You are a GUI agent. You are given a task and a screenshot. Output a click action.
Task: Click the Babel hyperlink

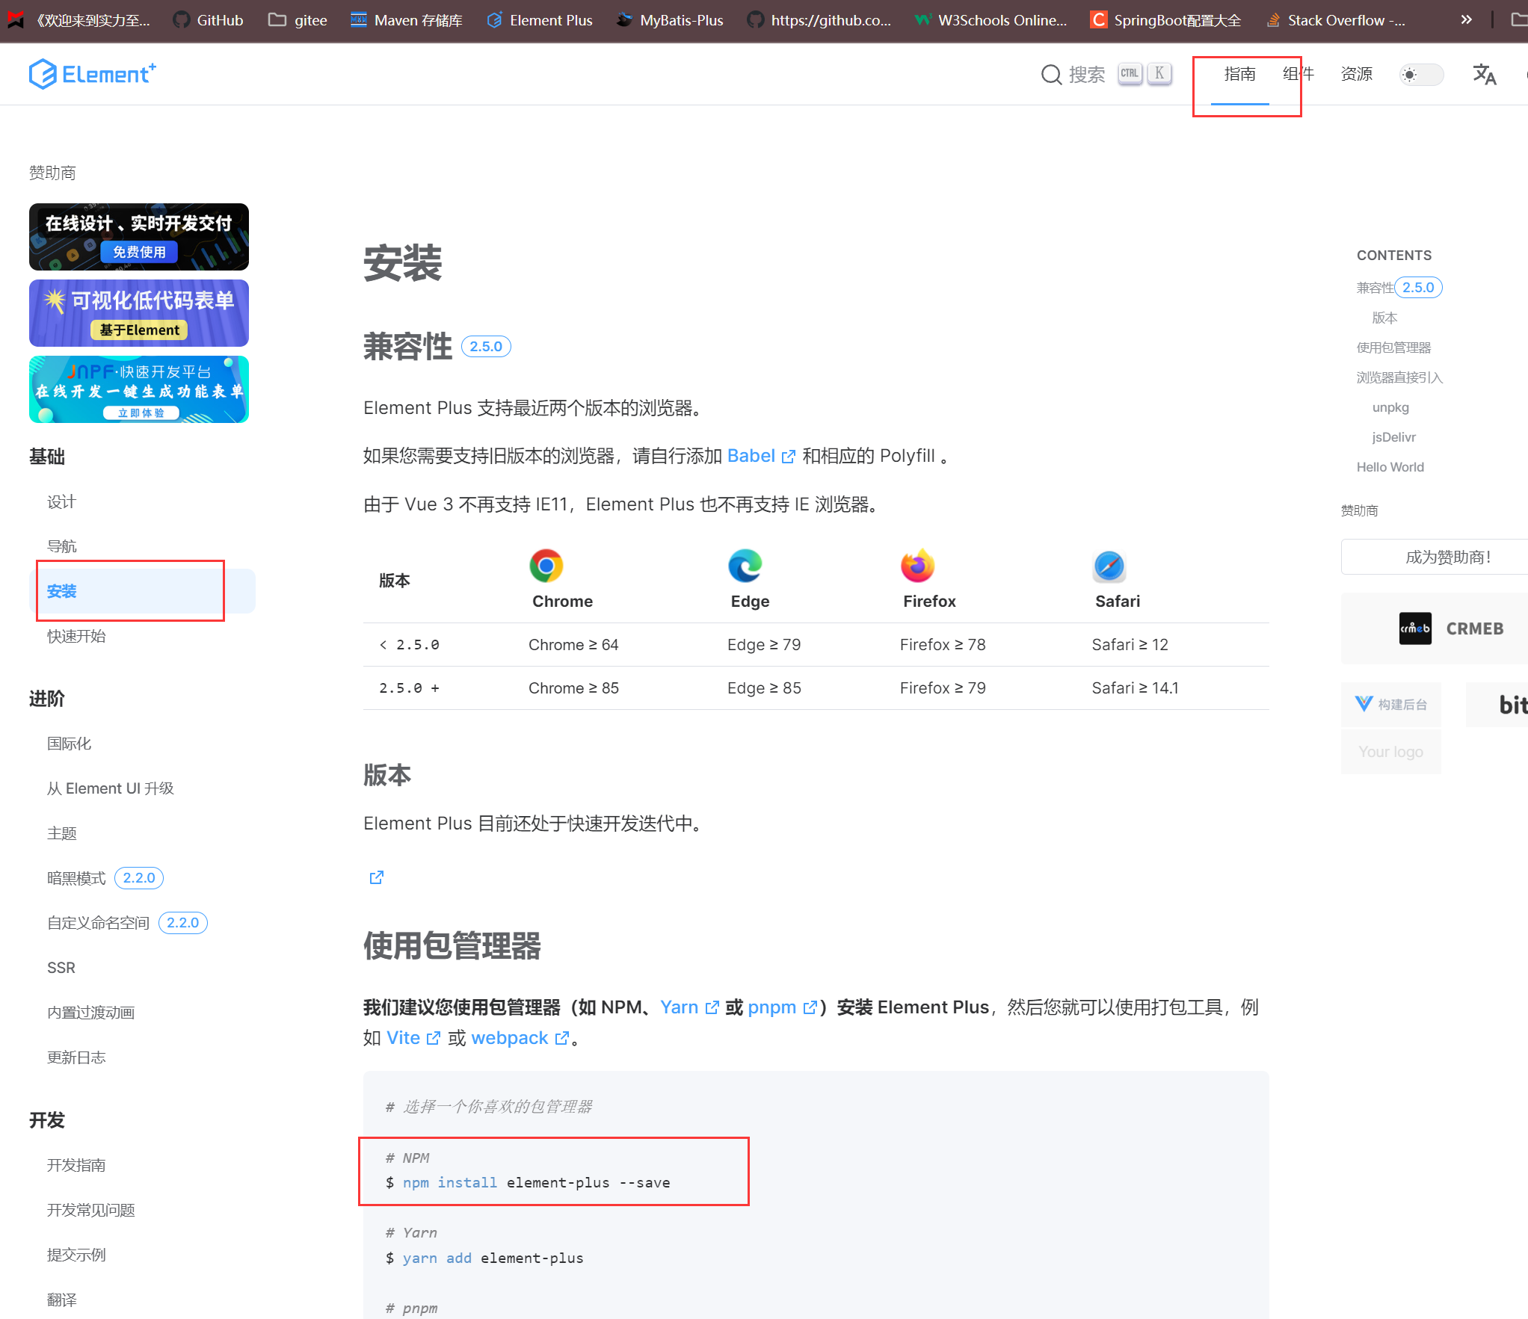(x=751, y=456)
